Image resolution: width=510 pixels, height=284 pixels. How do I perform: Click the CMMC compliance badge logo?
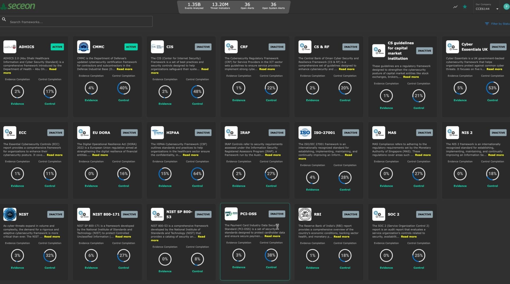(x=84, y=47)
